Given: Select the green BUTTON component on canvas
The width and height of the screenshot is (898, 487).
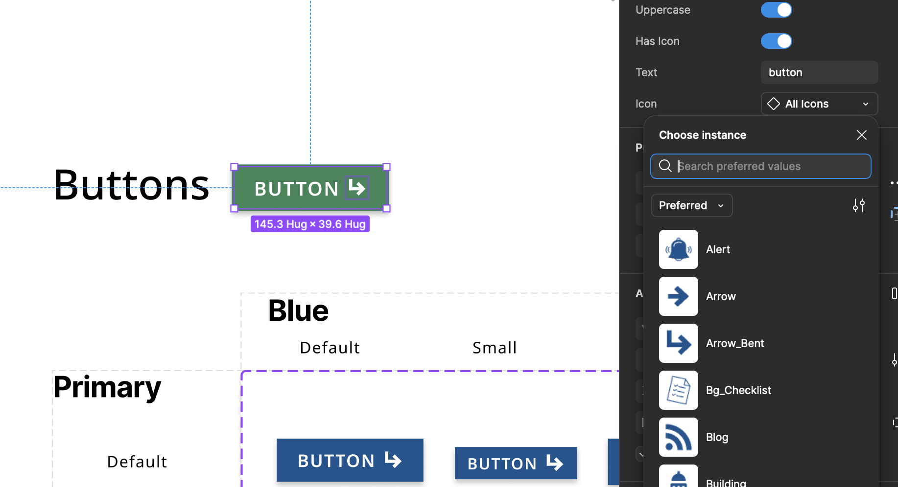Looking at the screenshot, I should (310, 188).
